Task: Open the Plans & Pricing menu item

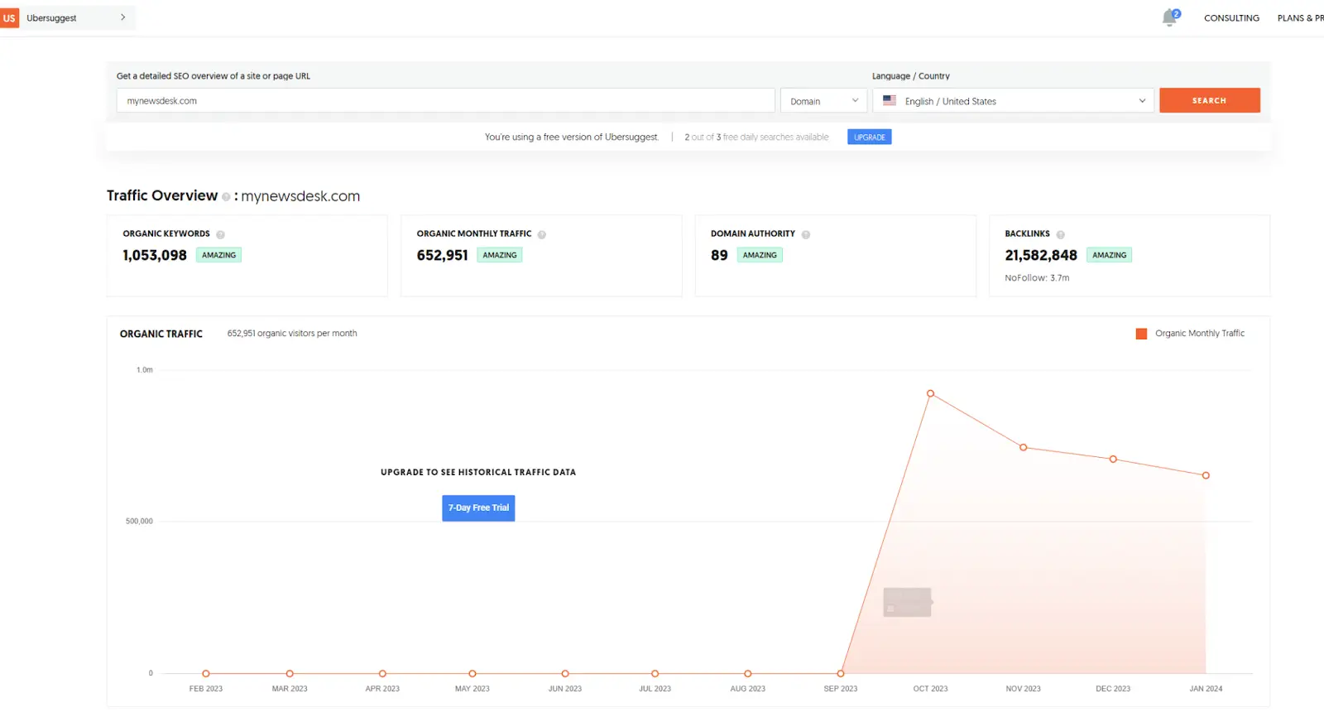Action: [x=1301, y=18]
